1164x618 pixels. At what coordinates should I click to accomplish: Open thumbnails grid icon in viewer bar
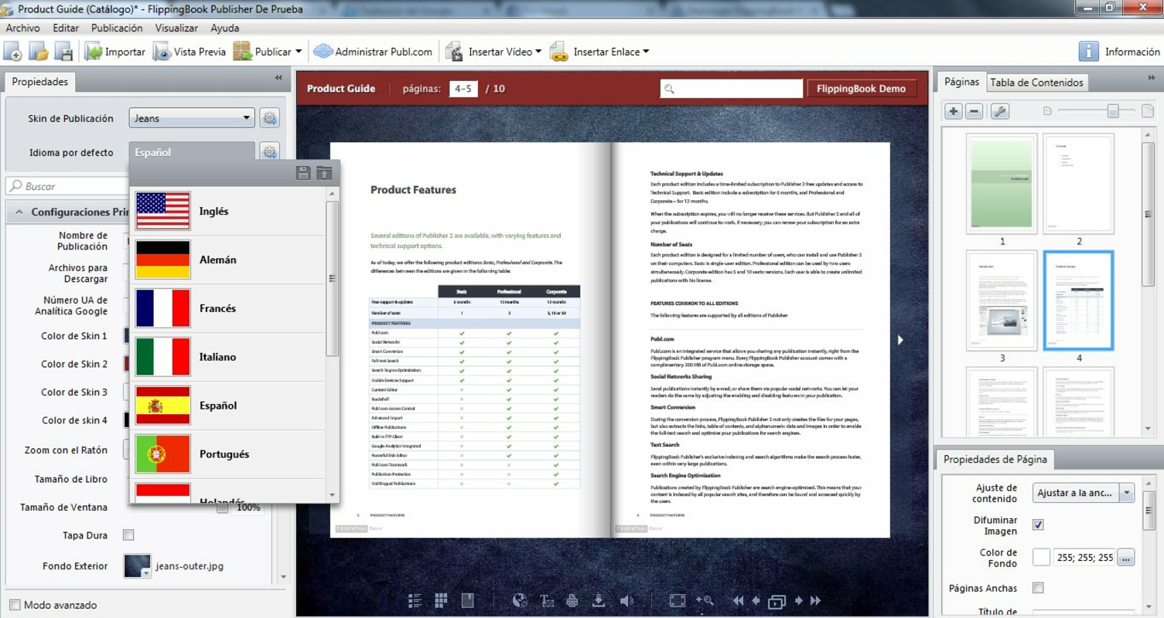pyautogui.click(x=442, y=600)
